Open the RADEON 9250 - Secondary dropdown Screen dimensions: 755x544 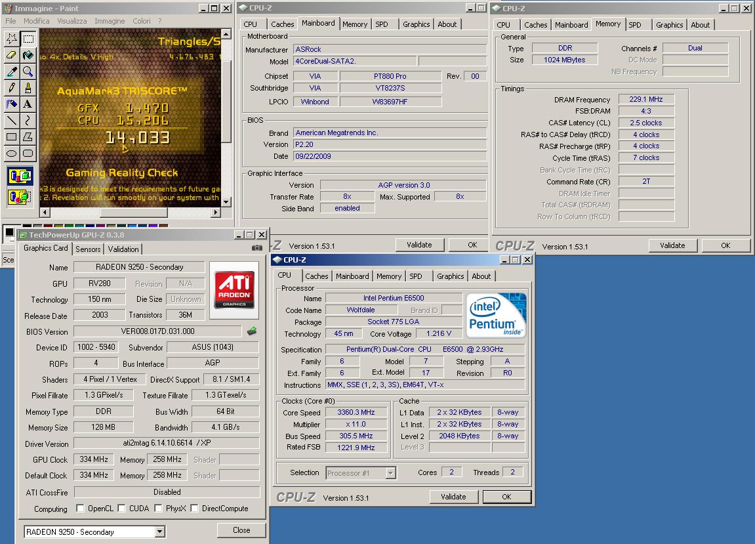pos(160,532)
